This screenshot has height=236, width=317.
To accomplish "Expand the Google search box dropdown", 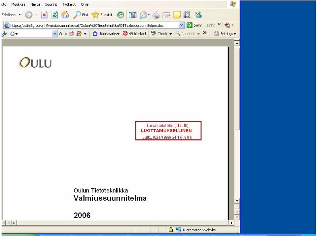I will (x=54, y=34).
